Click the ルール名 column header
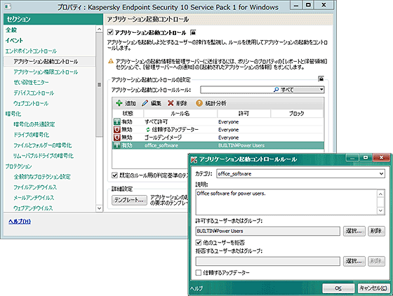 point(180,114)
